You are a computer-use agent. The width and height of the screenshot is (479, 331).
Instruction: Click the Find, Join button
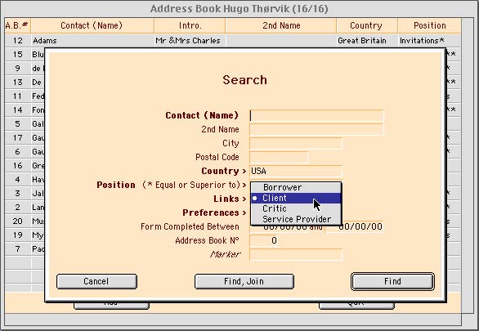[244, 281]
